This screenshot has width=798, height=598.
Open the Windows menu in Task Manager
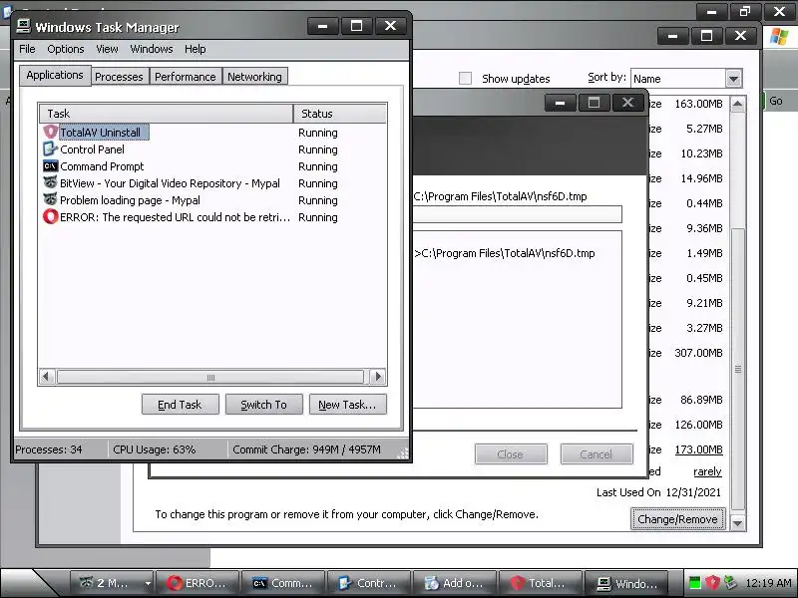pyautogui.click(x=152, y=49)
